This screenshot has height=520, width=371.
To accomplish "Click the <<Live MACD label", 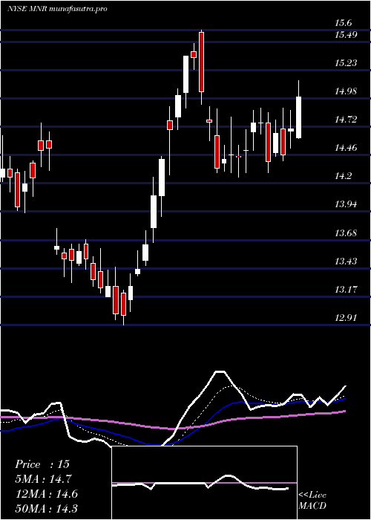I will pyautogui.click(x=312, y=501).
